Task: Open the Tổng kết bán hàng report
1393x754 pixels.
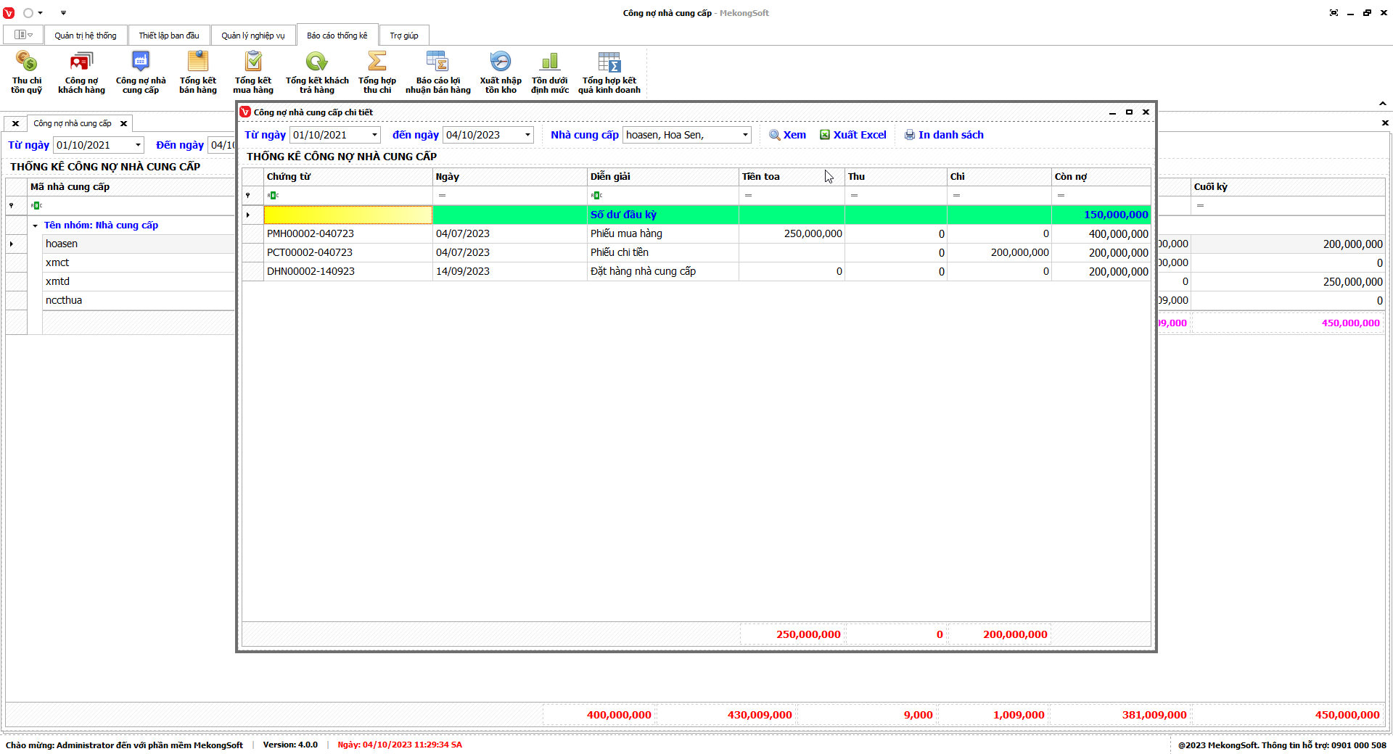Action: [x=197, y=72]
